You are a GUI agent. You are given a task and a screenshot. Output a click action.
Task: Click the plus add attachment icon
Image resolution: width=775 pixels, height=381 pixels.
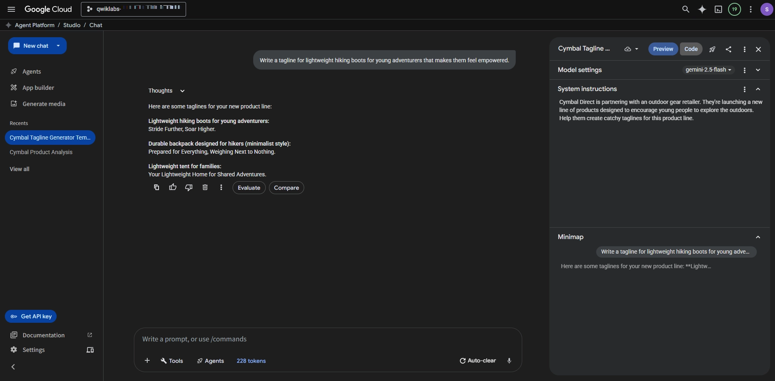[147, 360]
